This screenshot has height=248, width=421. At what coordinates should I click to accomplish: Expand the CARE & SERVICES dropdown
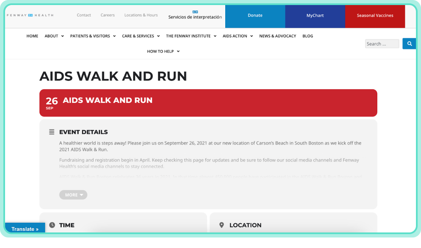[x=141, y=36]
